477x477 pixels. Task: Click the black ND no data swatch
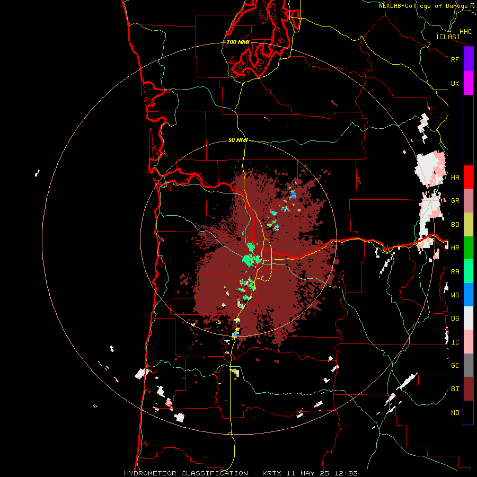[x=468, y=412]
